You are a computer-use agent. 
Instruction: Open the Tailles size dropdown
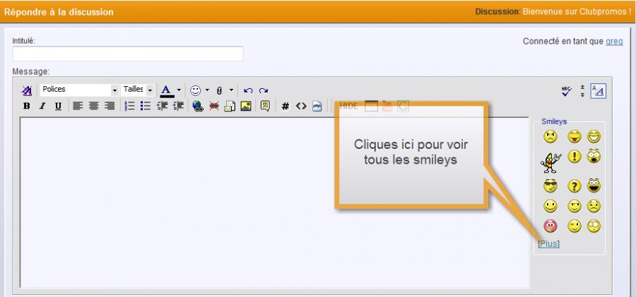[149, 90]
